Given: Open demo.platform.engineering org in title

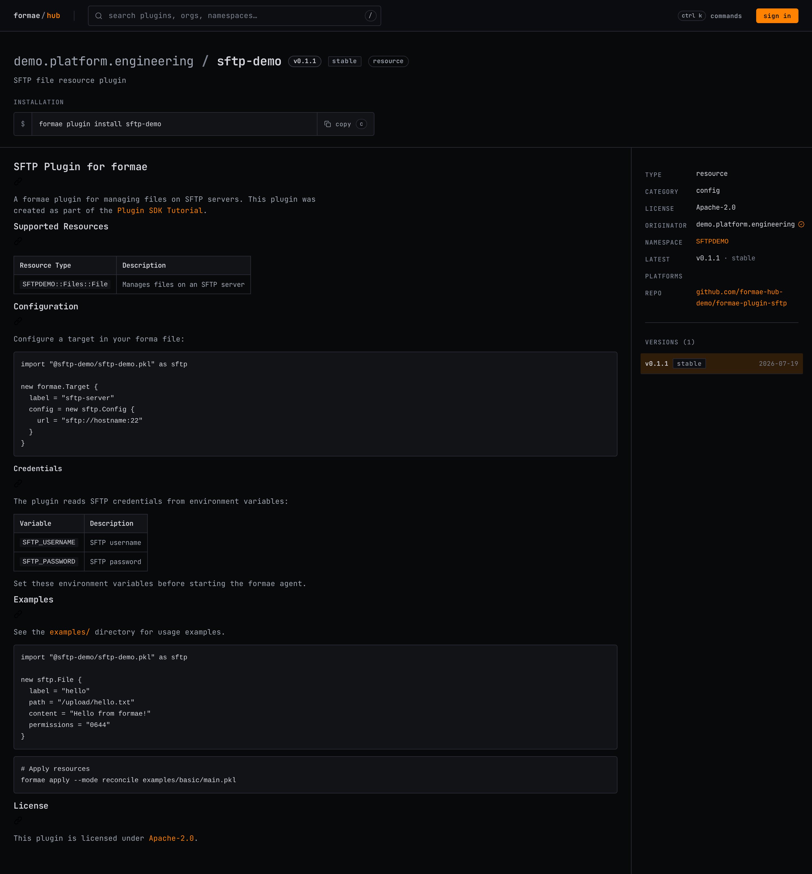Looking at the screenshot, I should click(104, 61).
